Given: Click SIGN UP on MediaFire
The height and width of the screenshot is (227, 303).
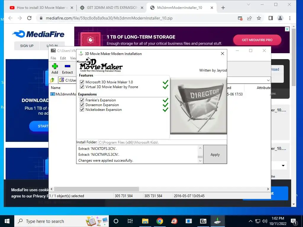Looking at the screenshot, I should [27, 46].
